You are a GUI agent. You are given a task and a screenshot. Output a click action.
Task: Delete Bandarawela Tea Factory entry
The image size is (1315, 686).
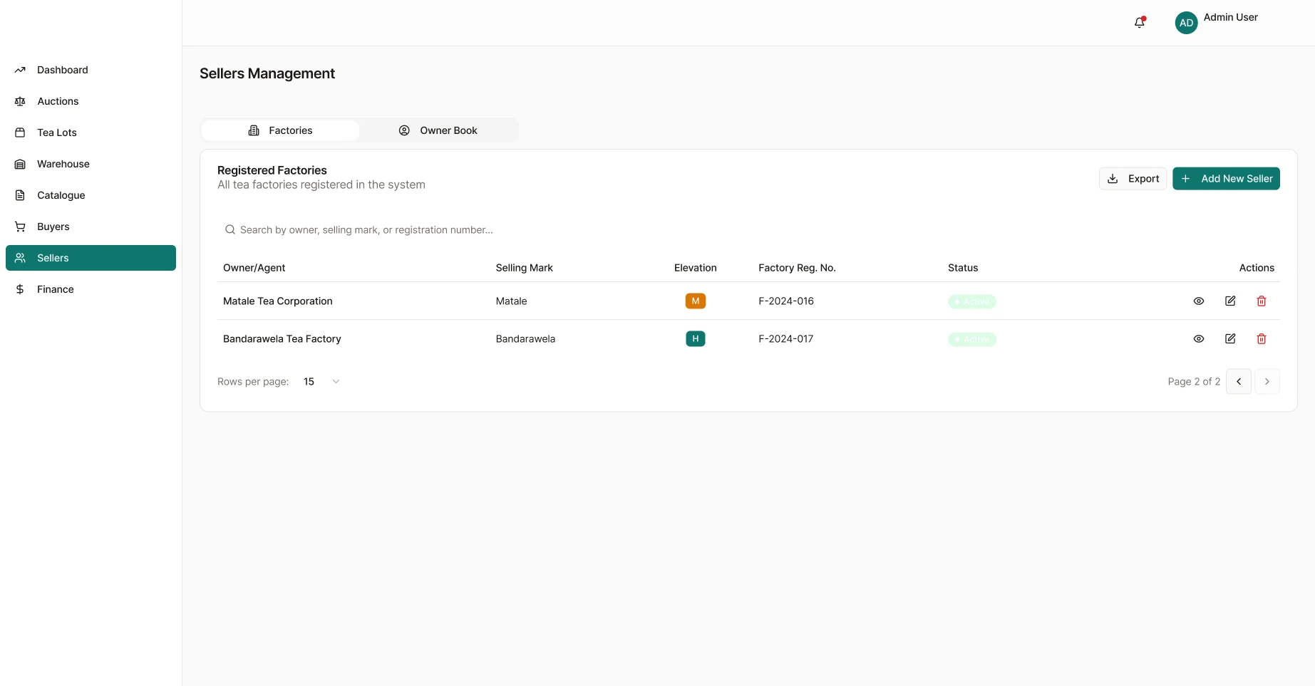click(x=1262, y=339)
